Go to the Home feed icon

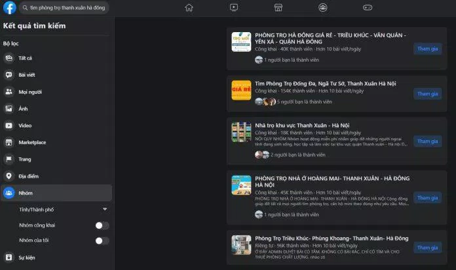click(189, 8)
